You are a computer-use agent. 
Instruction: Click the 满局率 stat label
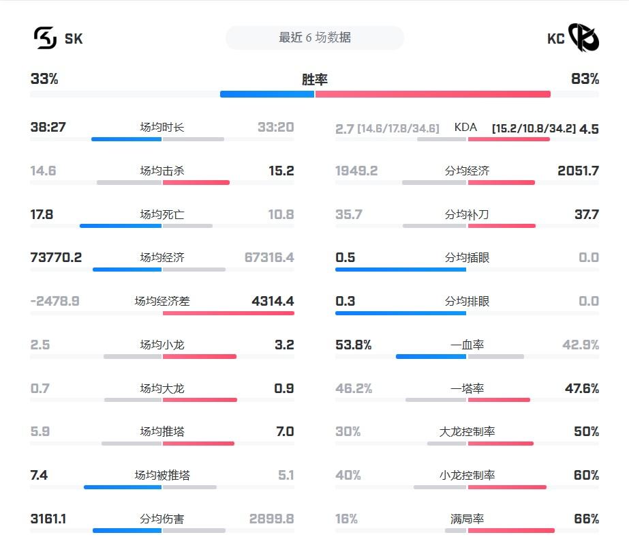pyautogui.click(x=467, y=519)
